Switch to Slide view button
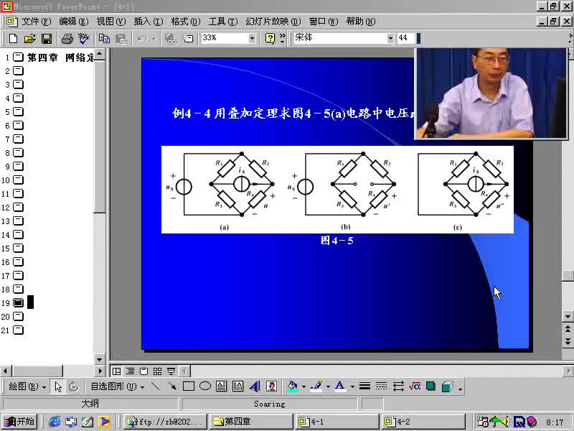 click(144, 371)
